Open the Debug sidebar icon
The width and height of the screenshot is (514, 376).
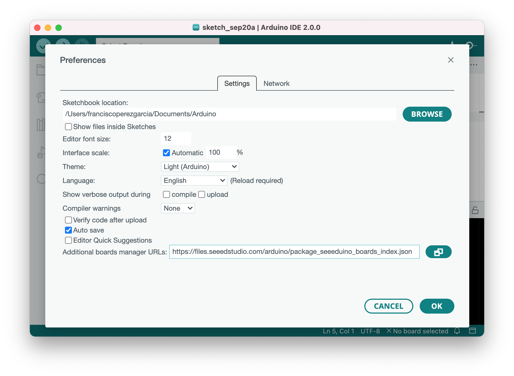click(41, 152)
